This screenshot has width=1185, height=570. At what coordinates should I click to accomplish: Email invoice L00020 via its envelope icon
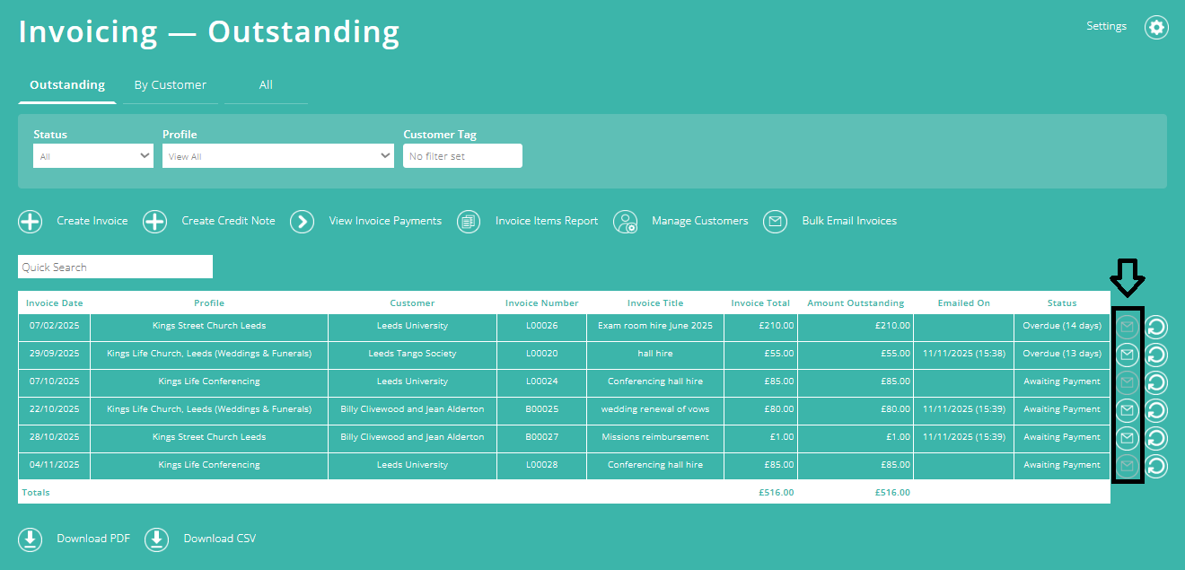(x=1128, y=354)
